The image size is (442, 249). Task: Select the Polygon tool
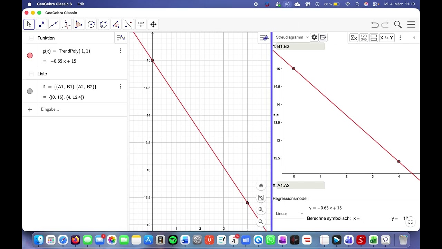tap(79, 25)
